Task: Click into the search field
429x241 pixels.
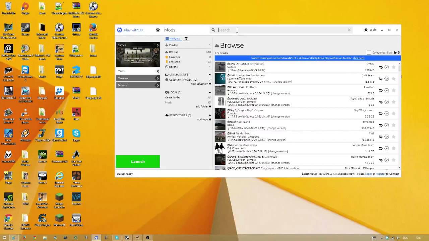Action: pyautogui.click(x=282, y=30)
